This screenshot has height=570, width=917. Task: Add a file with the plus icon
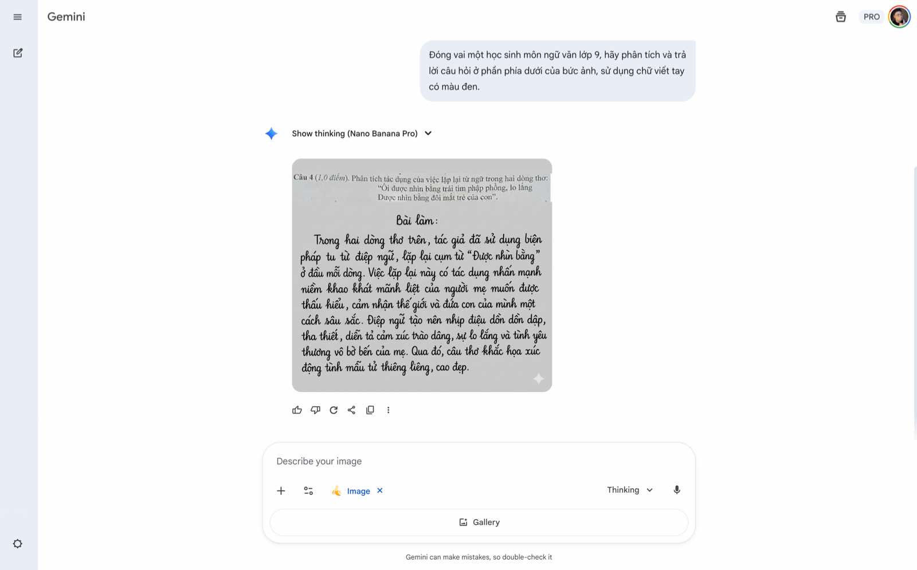[281, 491]
